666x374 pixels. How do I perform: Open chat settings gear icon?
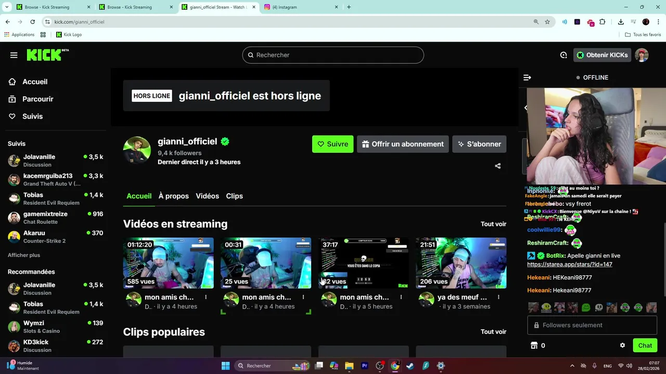pyautogui.click(x=622, y=345)
